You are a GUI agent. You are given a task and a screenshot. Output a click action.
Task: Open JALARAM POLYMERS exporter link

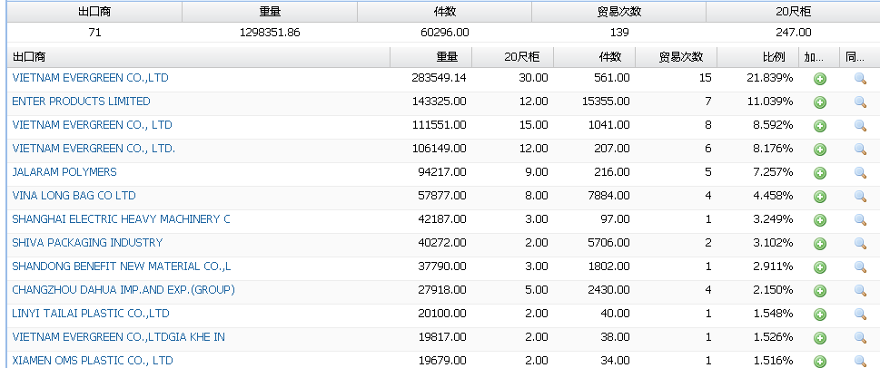[x=64, y=172]
